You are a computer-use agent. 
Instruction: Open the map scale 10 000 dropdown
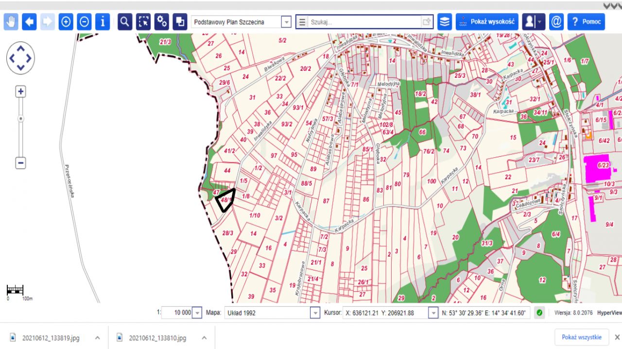pos(197,313)
